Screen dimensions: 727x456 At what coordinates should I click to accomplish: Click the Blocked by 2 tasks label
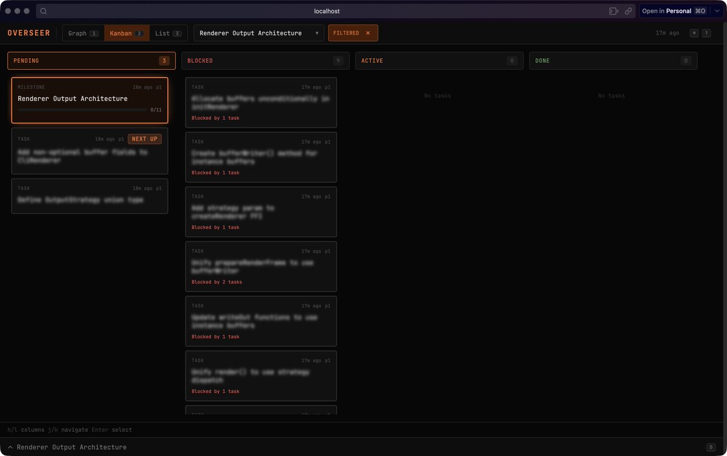(217, 282)
